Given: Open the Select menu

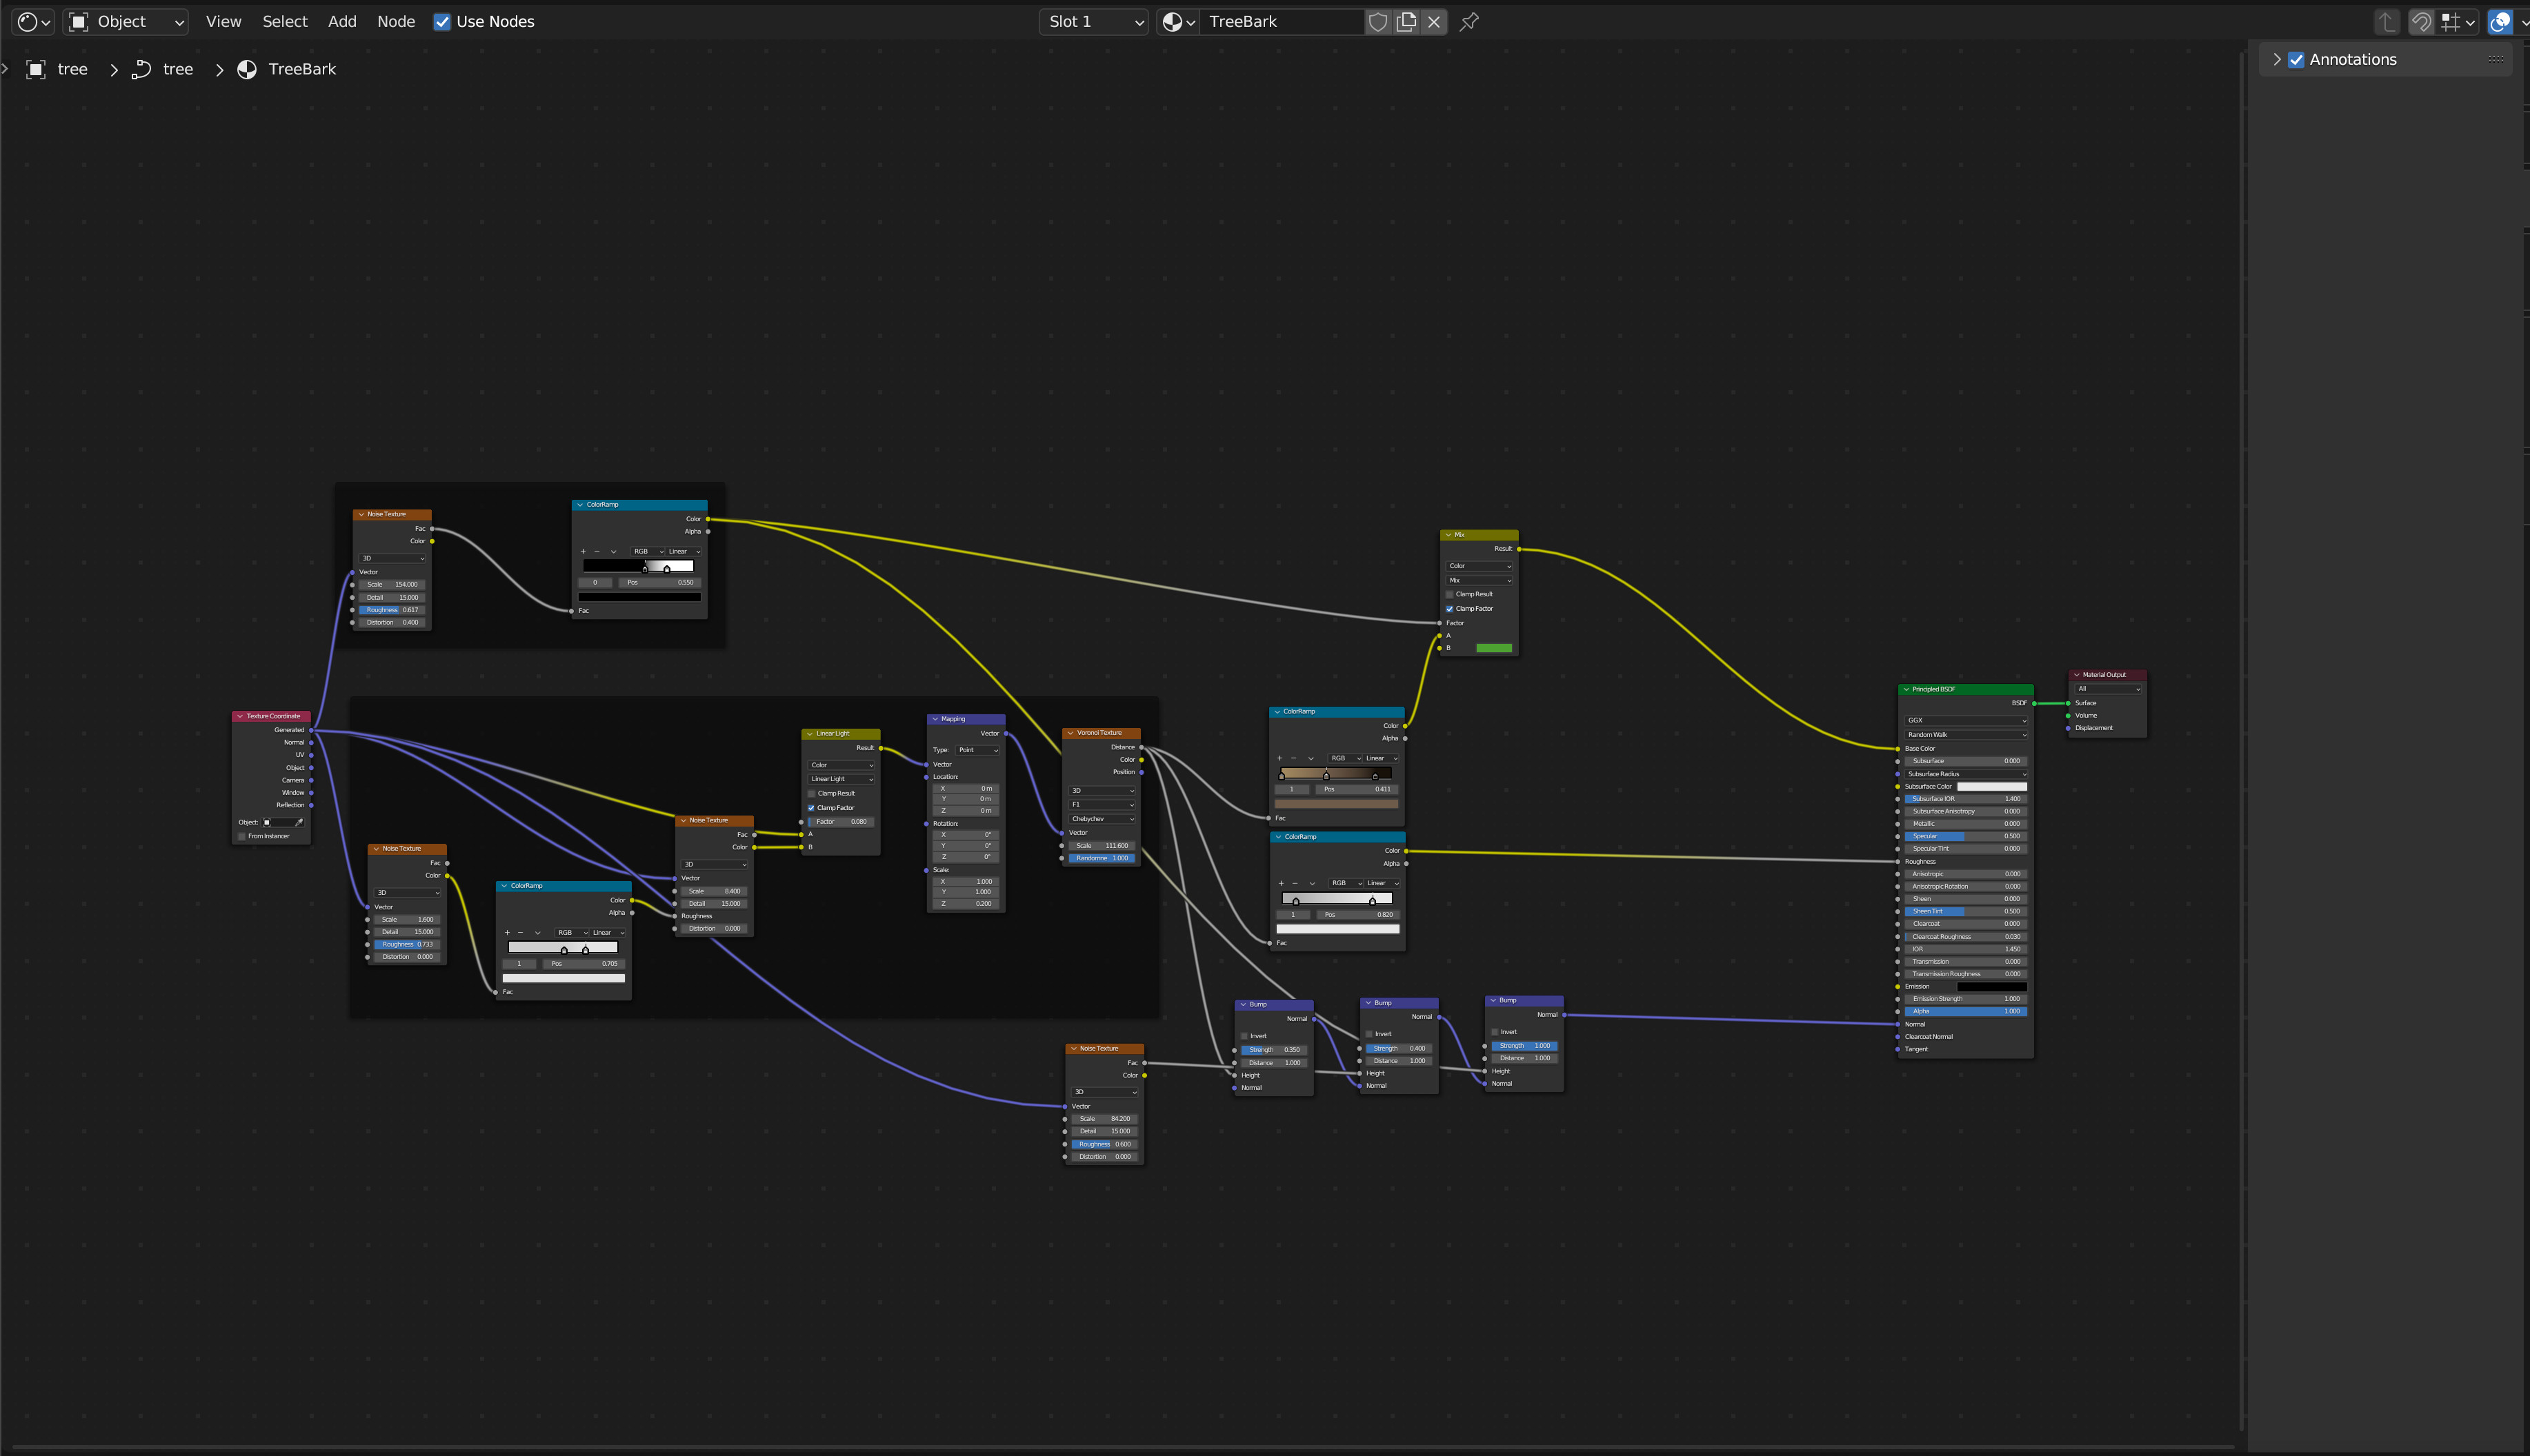Looking at the screenshot, I should 285,22.
